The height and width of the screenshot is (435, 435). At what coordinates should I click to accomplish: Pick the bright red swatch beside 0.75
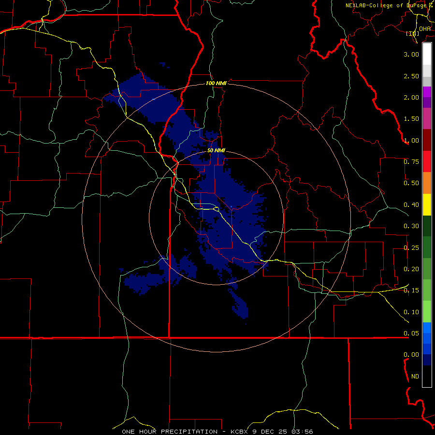pyautogui.click(x=427, y=161)
